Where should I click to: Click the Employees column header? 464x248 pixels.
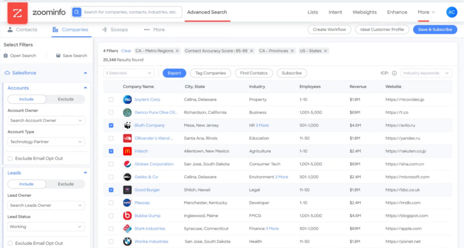310,86
